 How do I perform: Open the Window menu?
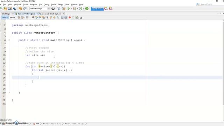coord(74,5)
